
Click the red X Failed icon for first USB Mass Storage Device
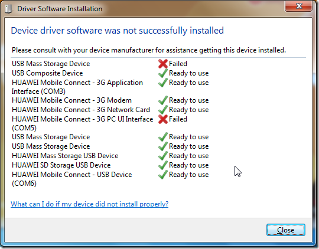tap(163, 64)
